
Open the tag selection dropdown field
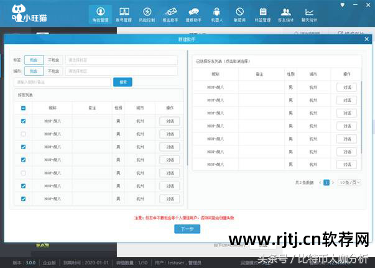[121, 60]
